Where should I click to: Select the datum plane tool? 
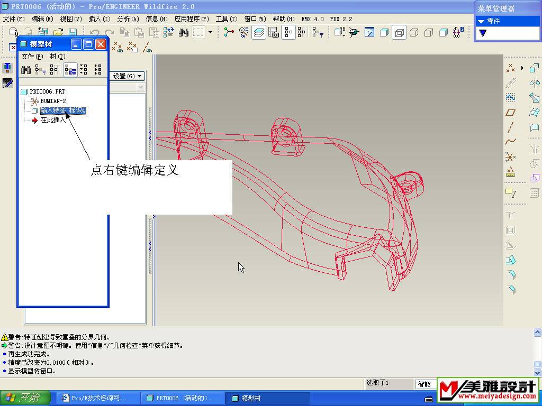click(x=510, y=113)
